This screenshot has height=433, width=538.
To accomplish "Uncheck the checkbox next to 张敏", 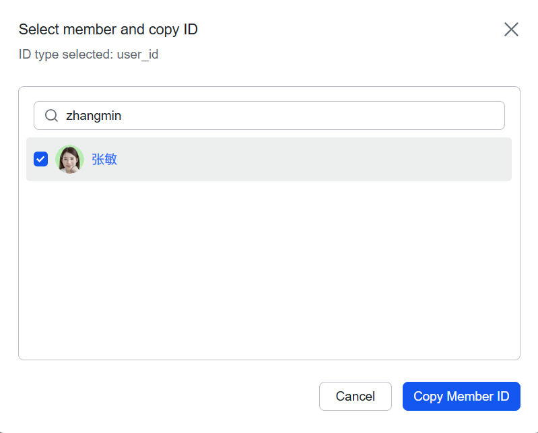I will 40,160.
